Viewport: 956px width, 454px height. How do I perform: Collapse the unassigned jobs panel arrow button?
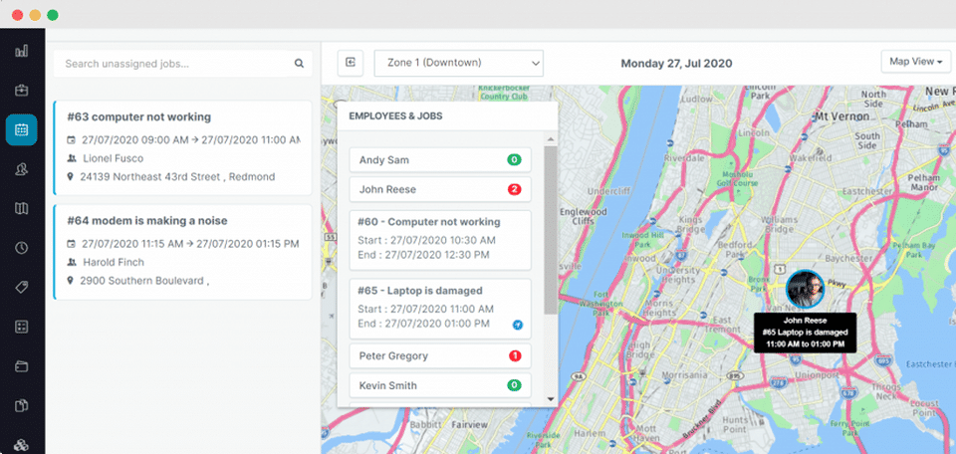click(351, 63)
